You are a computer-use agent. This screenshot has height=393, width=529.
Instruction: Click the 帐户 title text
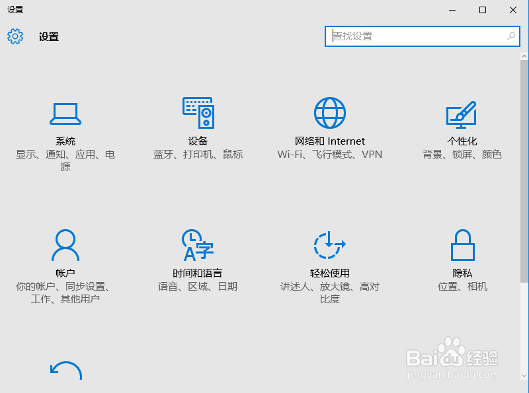(x=65, y=273)
